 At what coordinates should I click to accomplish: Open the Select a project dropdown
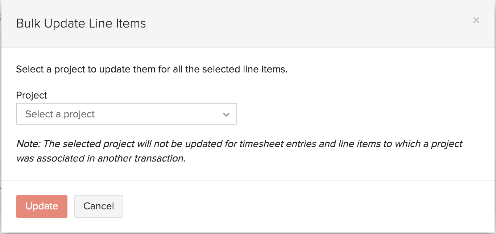(126, 114)
